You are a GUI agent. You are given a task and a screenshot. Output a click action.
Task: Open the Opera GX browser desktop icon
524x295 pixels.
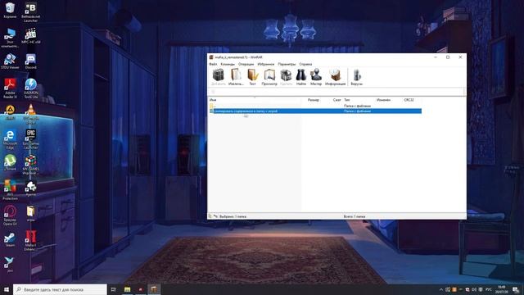click(x=10, y=216)
